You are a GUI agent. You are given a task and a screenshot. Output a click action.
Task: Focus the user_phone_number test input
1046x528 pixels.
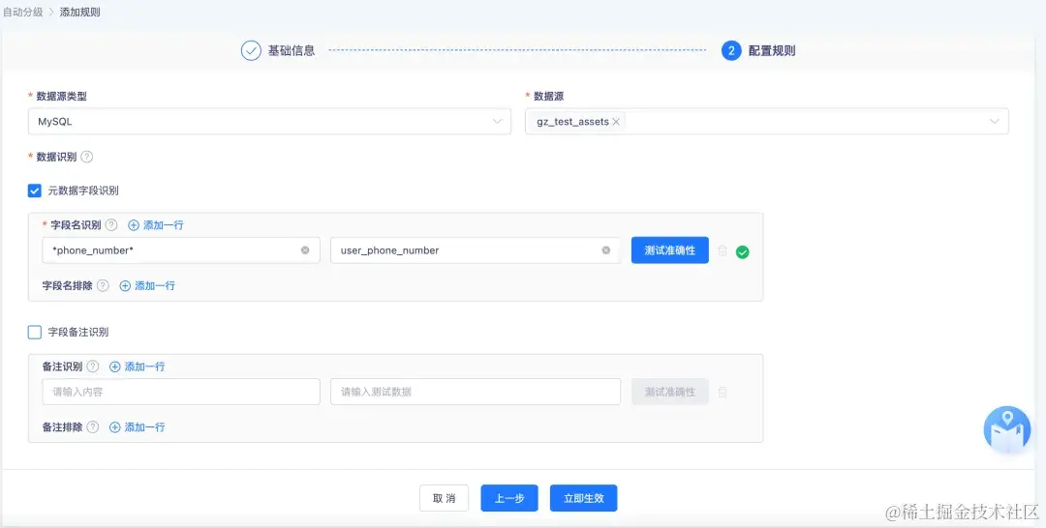point(475,250)
